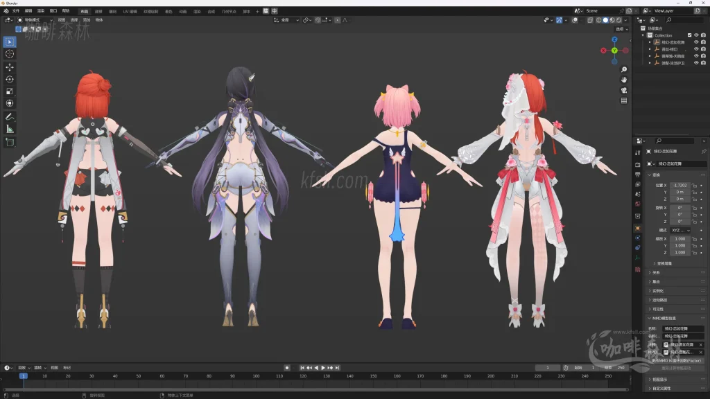The height and width of the screenshot is (399, 710).
Task: Open the rotation mode XYZ dropdown
Action: point(681,230)
